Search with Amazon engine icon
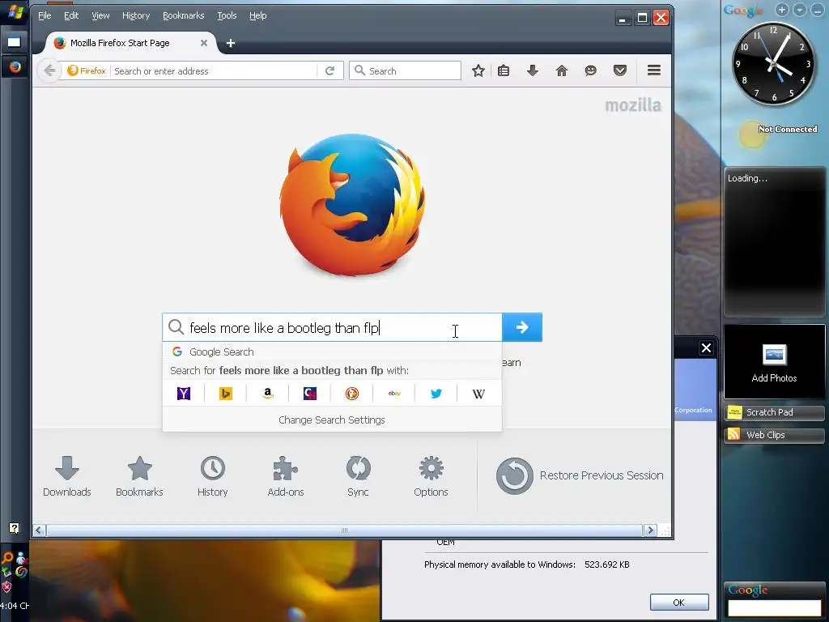This screenshot has height=622, width=829. (x=267, y=394)
